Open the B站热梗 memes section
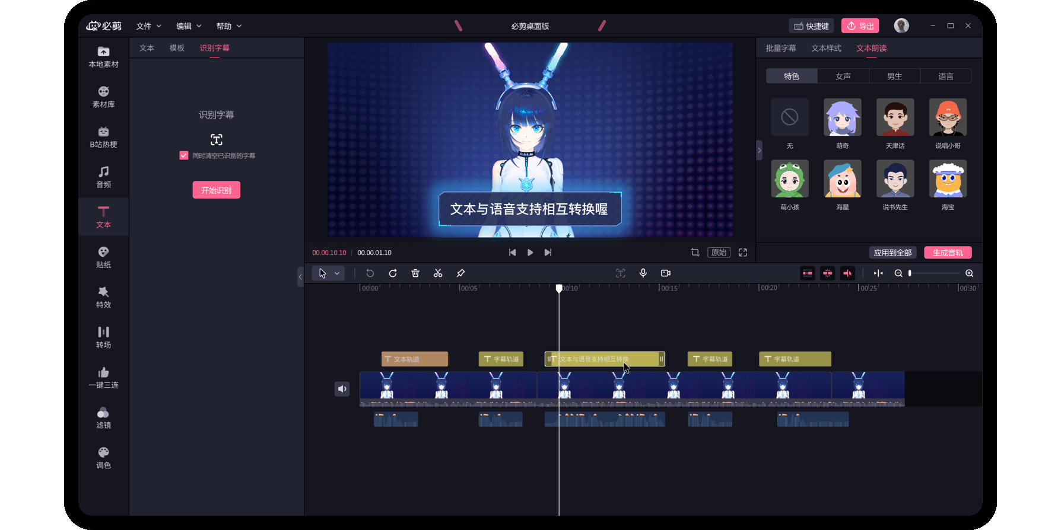The height and width of the screenshot is (530, 1061). (x=103, y=137)
